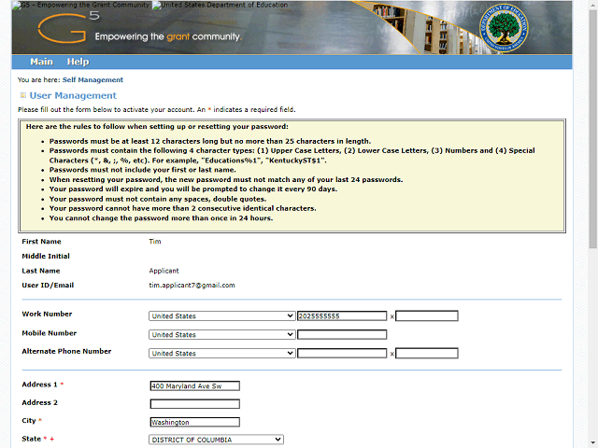The height and width of the screenshot is (448, 598).
Task: Click the Mobile Number phone field
Action: pos(341,335)
